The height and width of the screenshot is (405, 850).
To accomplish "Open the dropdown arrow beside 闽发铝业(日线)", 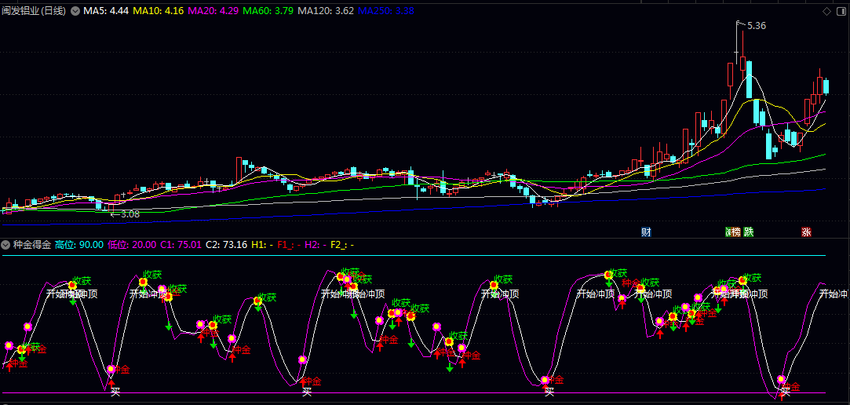I will click(x=75, y=12).
